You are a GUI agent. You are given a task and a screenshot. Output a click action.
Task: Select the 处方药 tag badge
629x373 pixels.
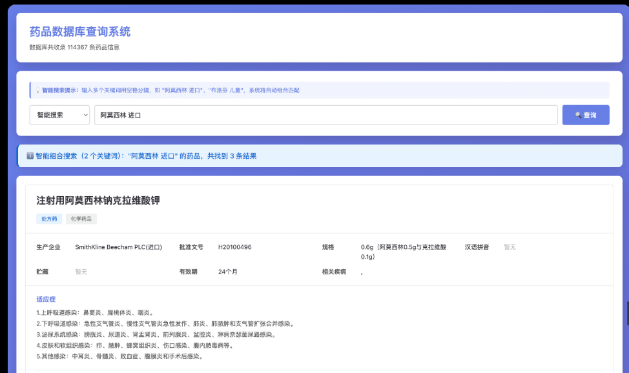(x=49, y=219)
